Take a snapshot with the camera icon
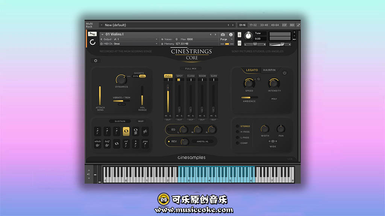 click(x=223, y=34)
